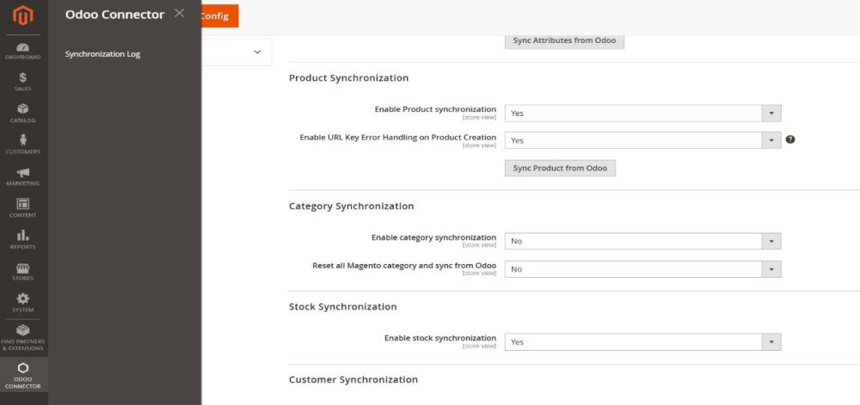The height and width of the screenshot is (405, 860).
Task: Click Enable URL Key Error Handling label
Action: pos(397,137)
